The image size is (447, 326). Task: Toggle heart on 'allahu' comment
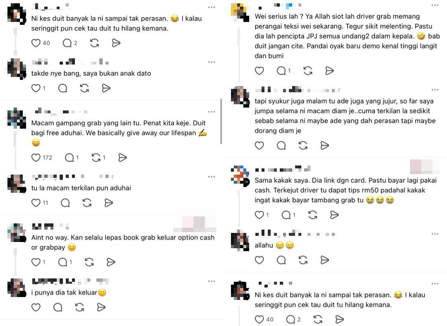click(259, 260)
